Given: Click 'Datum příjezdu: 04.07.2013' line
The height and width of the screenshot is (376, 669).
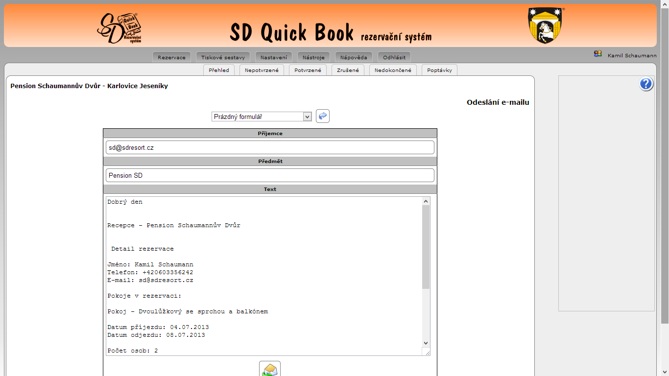Looking at the screenshot, I should 158,327.
